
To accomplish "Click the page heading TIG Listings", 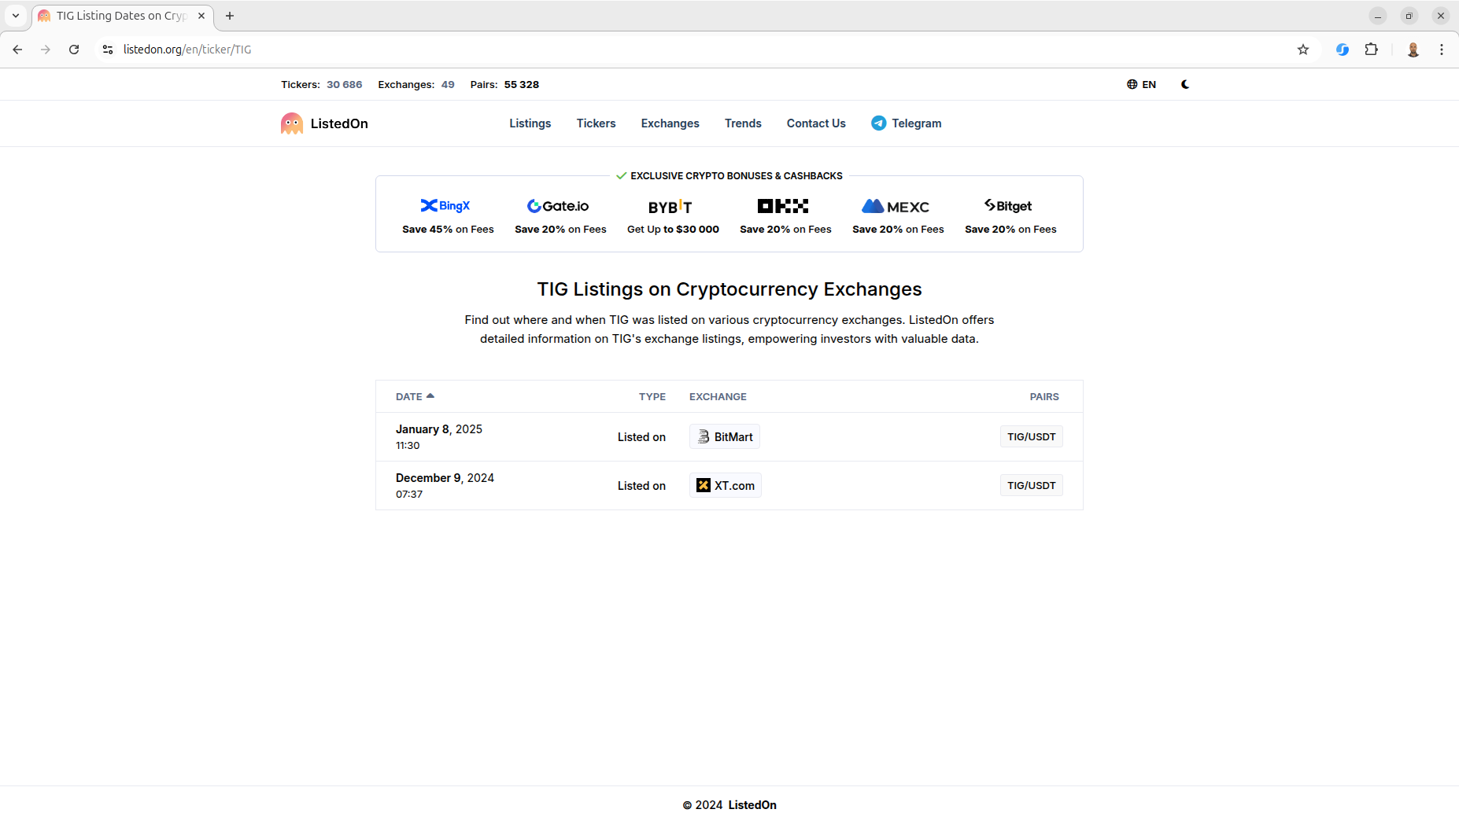I will click(729, 289).
